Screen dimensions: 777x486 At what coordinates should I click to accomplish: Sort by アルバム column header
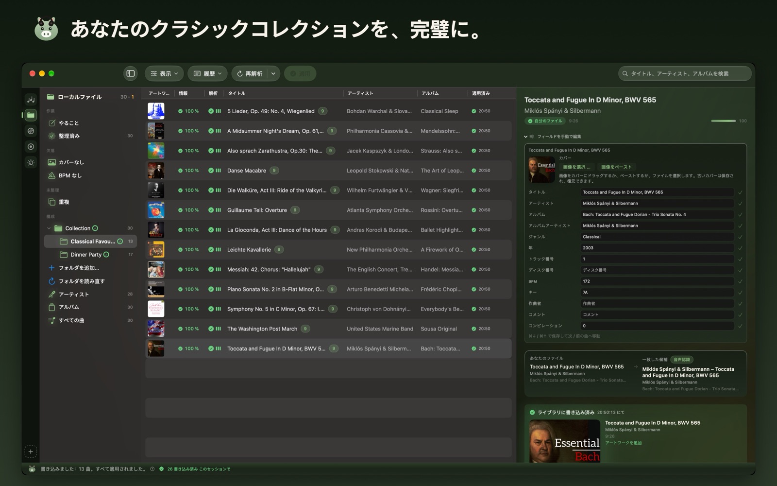[x=430, y=93]
